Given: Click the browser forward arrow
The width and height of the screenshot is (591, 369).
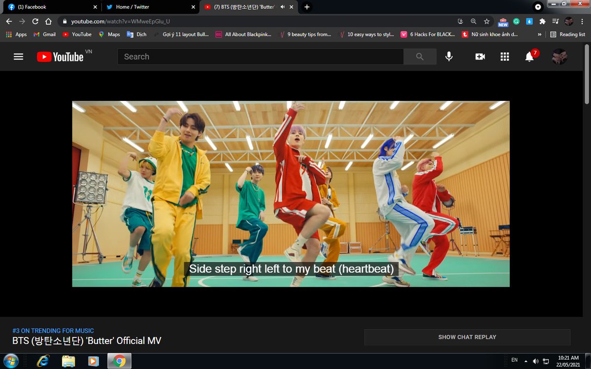Looking at the screenshot, I should tap(22, 21).
